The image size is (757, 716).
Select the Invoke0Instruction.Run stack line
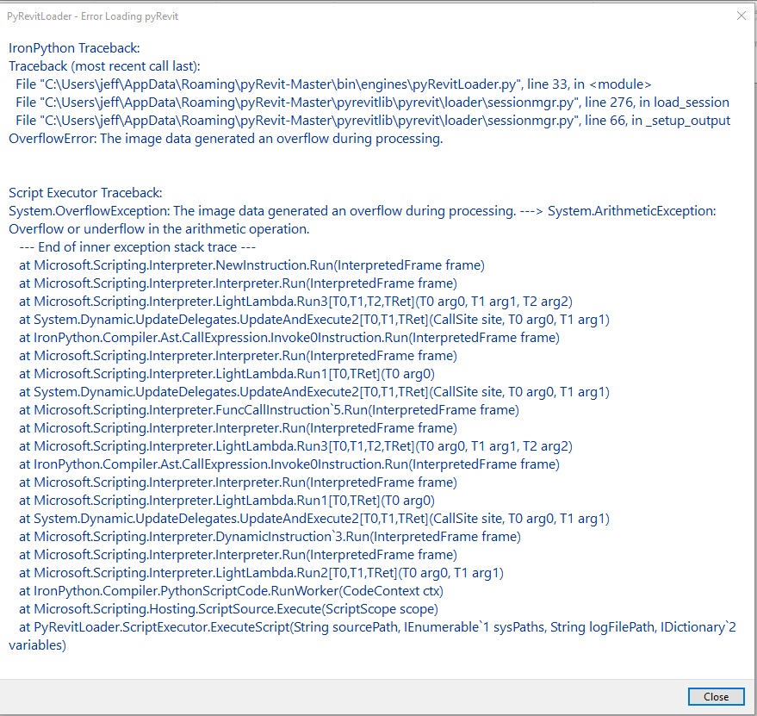pyautogui.click(x=284, y=337)
